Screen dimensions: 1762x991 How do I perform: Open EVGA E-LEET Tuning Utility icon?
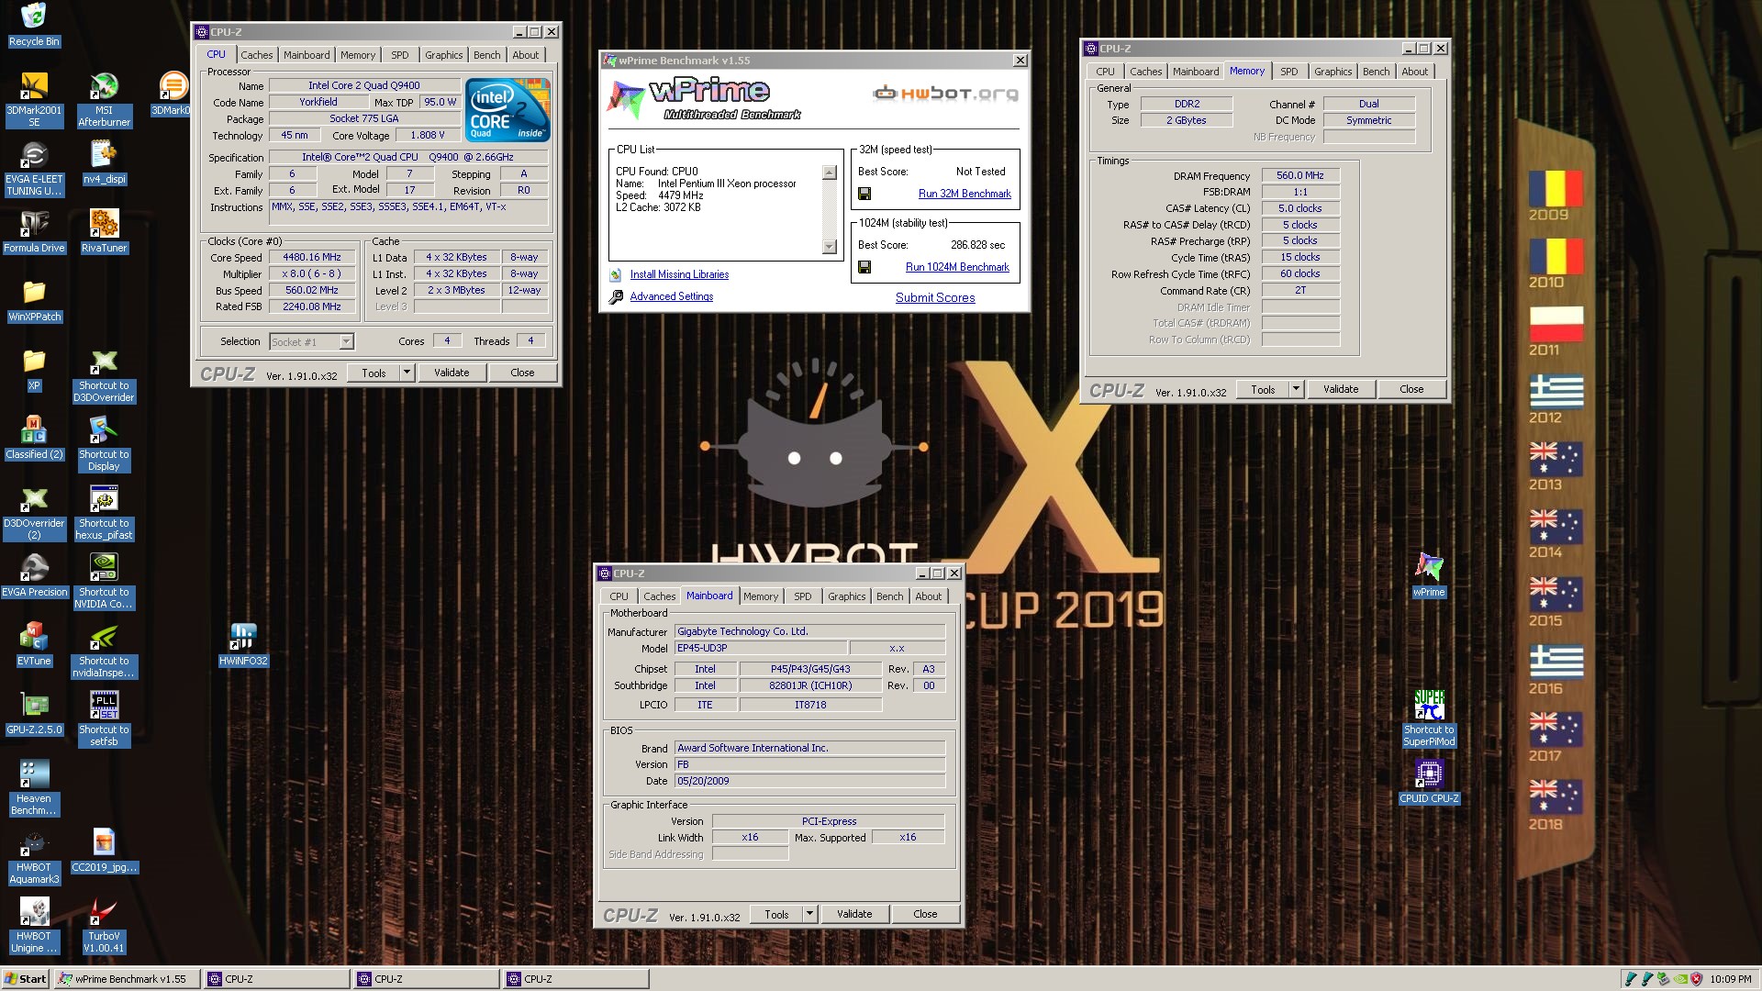pos(34,169)
